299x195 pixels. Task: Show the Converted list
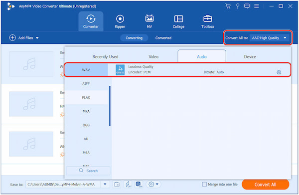point(163,38)
